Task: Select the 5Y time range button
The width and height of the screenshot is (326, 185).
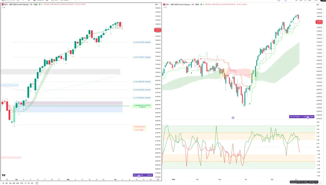Action: point(29,183)
